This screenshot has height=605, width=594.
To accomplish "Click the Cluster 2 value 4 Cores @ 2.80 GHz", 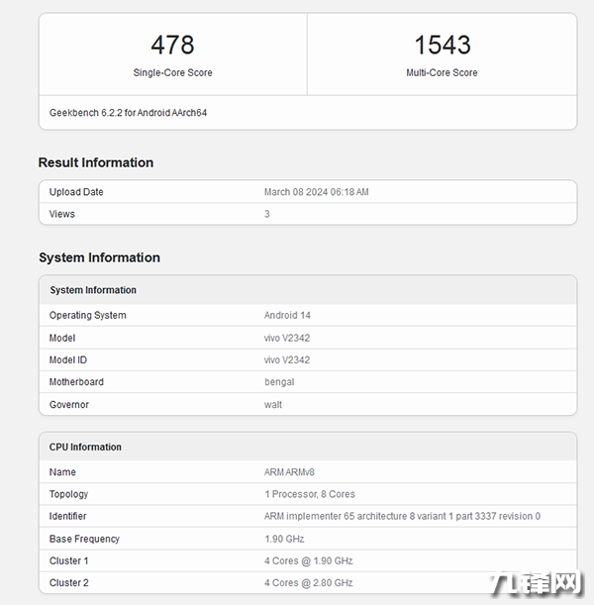I will [308, 583].
